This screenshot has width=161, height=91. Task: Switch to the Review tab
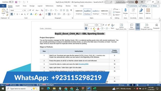click(x=68, y=6)
